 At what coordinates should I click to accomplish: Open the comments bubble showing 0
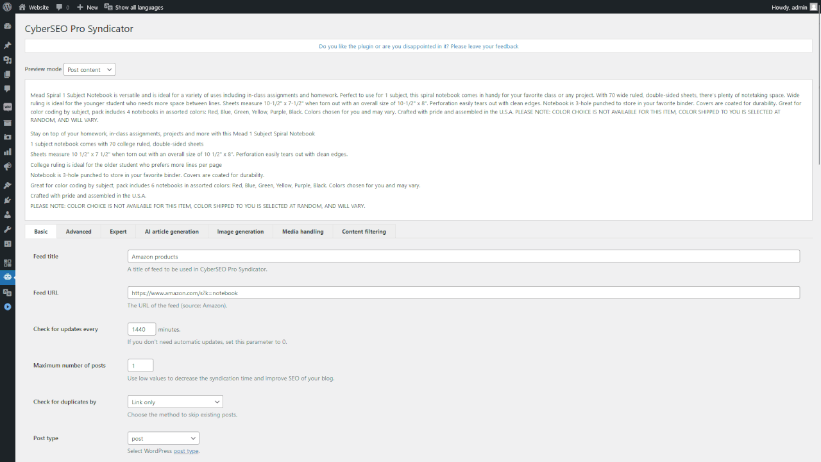pos(63,7)
